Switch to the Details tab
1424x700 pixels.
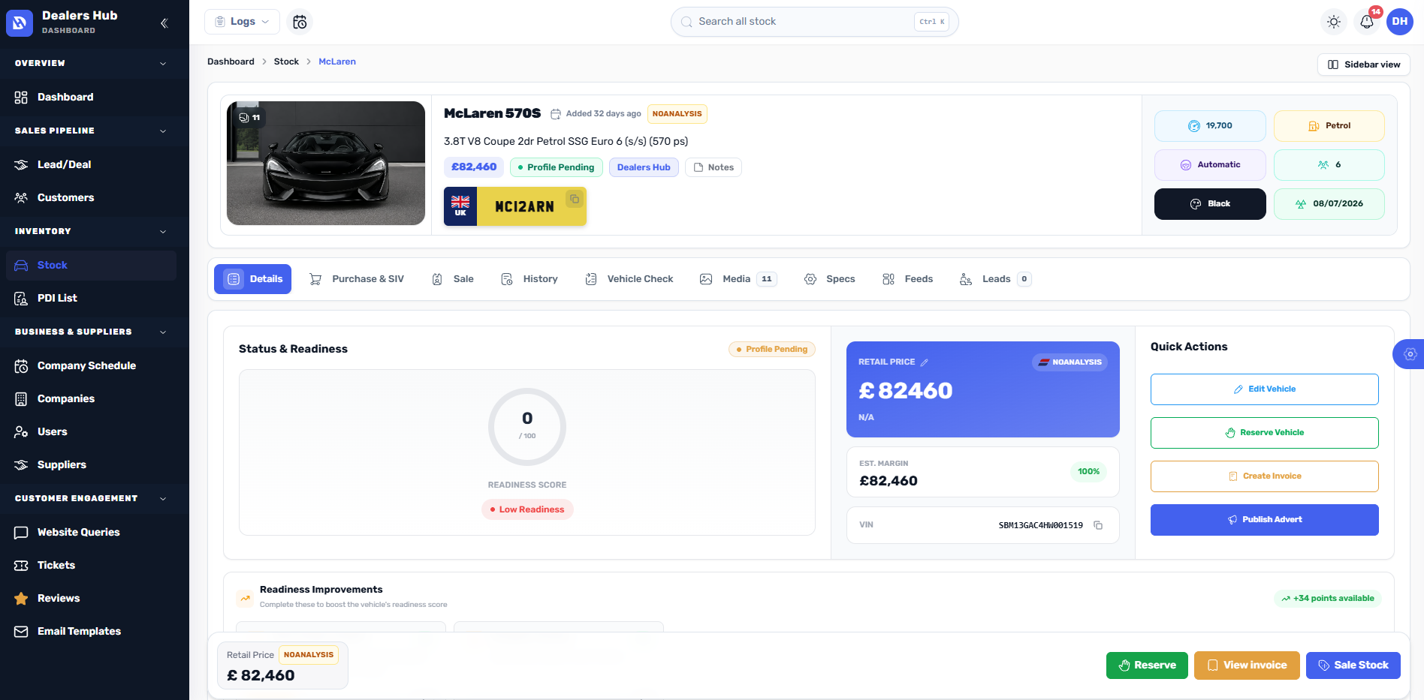[252, 279]
